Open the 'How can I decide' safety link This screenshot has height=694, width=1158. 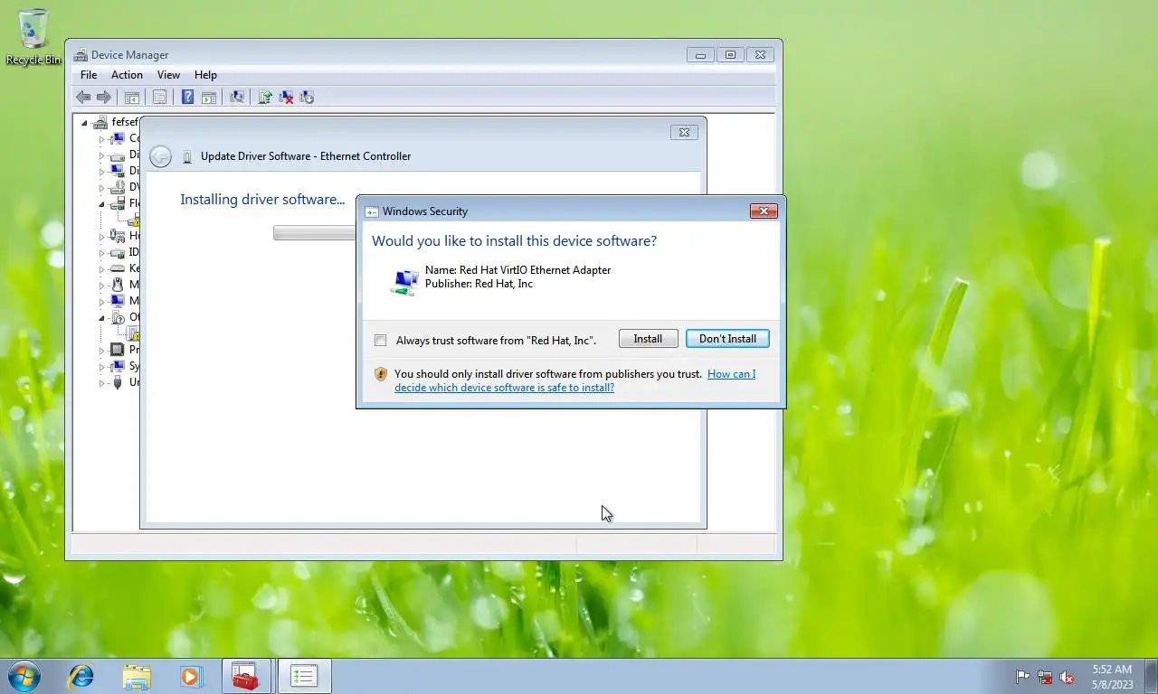[574, 380]
